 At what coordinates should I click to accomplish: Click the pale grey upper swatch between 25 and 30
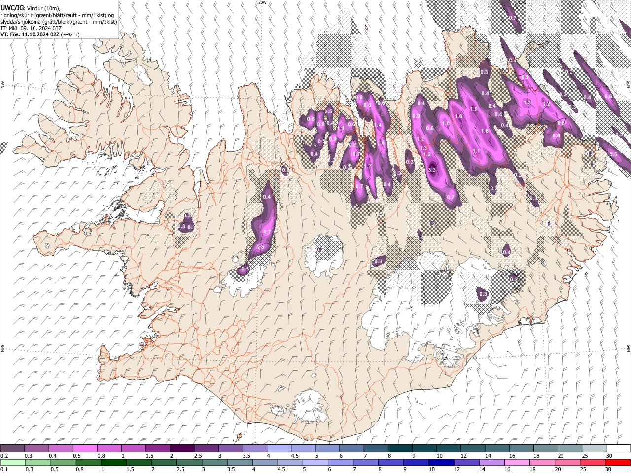pyautogui.click(x=594, y=448)
